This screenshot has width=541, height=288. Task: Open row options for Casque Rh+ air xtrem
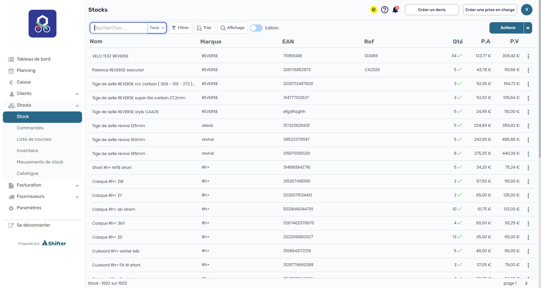click(x=528, y=210)
